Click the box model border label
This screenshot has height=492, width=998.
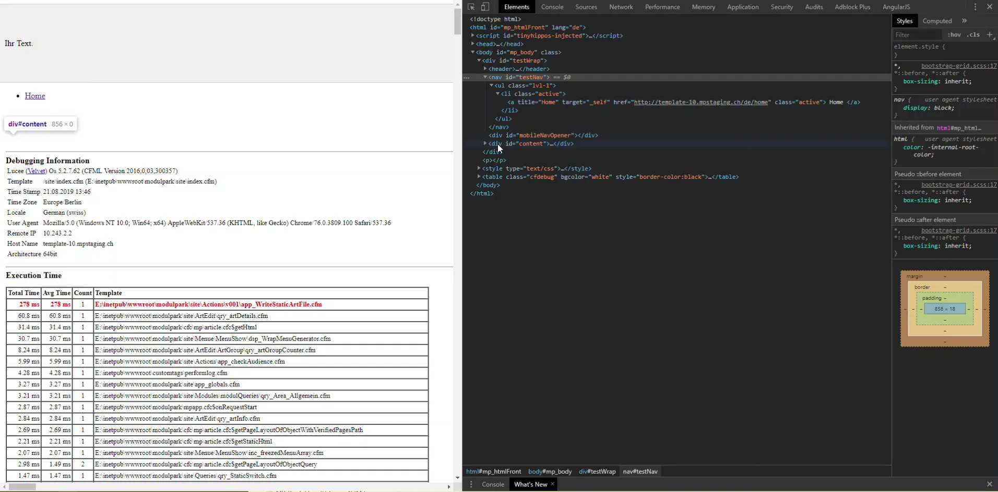(x=922, y=287)
